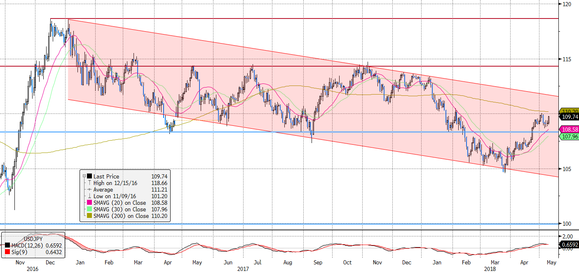Open the olive SMAVG (200) color swatch
Image resolution: width=579 pixels, height=273 pixels.
[89, 216]
